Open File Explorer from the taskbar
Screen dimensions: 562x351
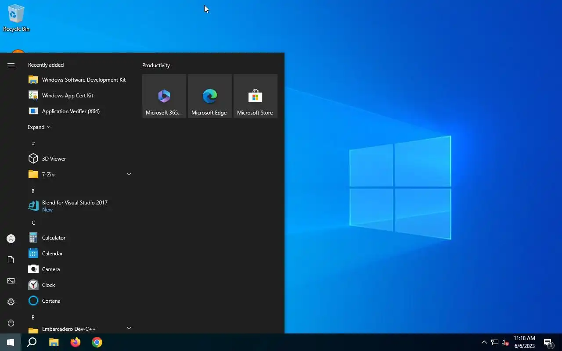click(x=54, y=342)
